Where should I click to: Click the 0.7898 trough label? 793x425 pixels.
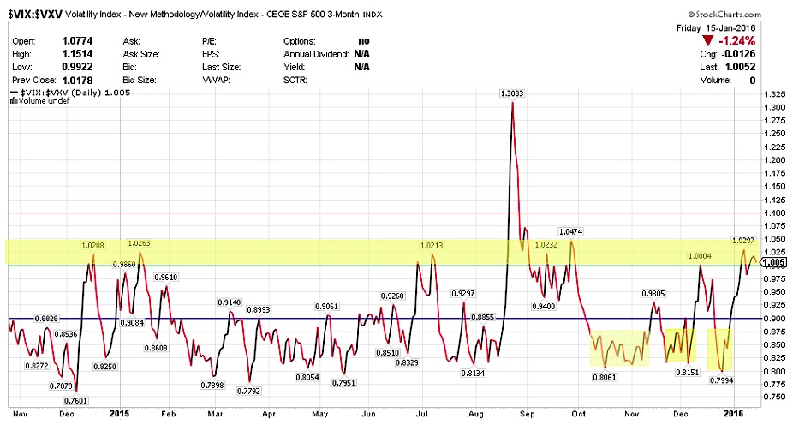point(213,386)
